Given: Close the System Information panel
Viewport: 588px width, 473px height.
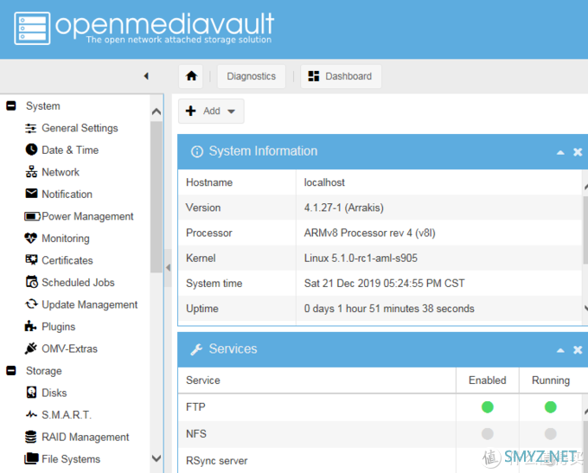Looking at the screenshot, I should [x=578, y=152].
